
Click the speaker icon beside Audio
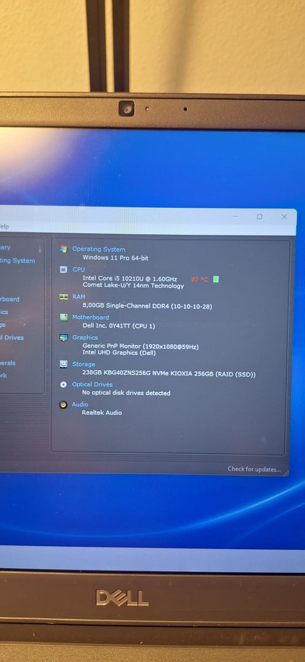(x=63, y=404)
